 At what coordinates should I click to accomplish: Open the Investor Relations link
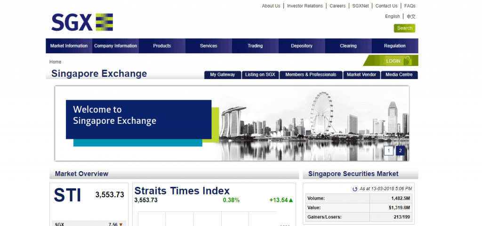pyautogui.click(x=305, y=6)
